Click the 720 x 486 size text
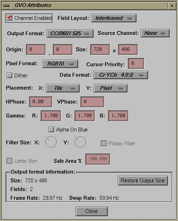The image size is (178, 221). coord(36,181)
